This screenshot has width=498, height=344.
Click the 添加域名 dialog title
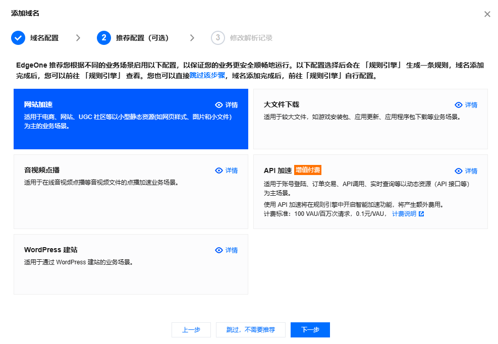(x=25, y=13)
